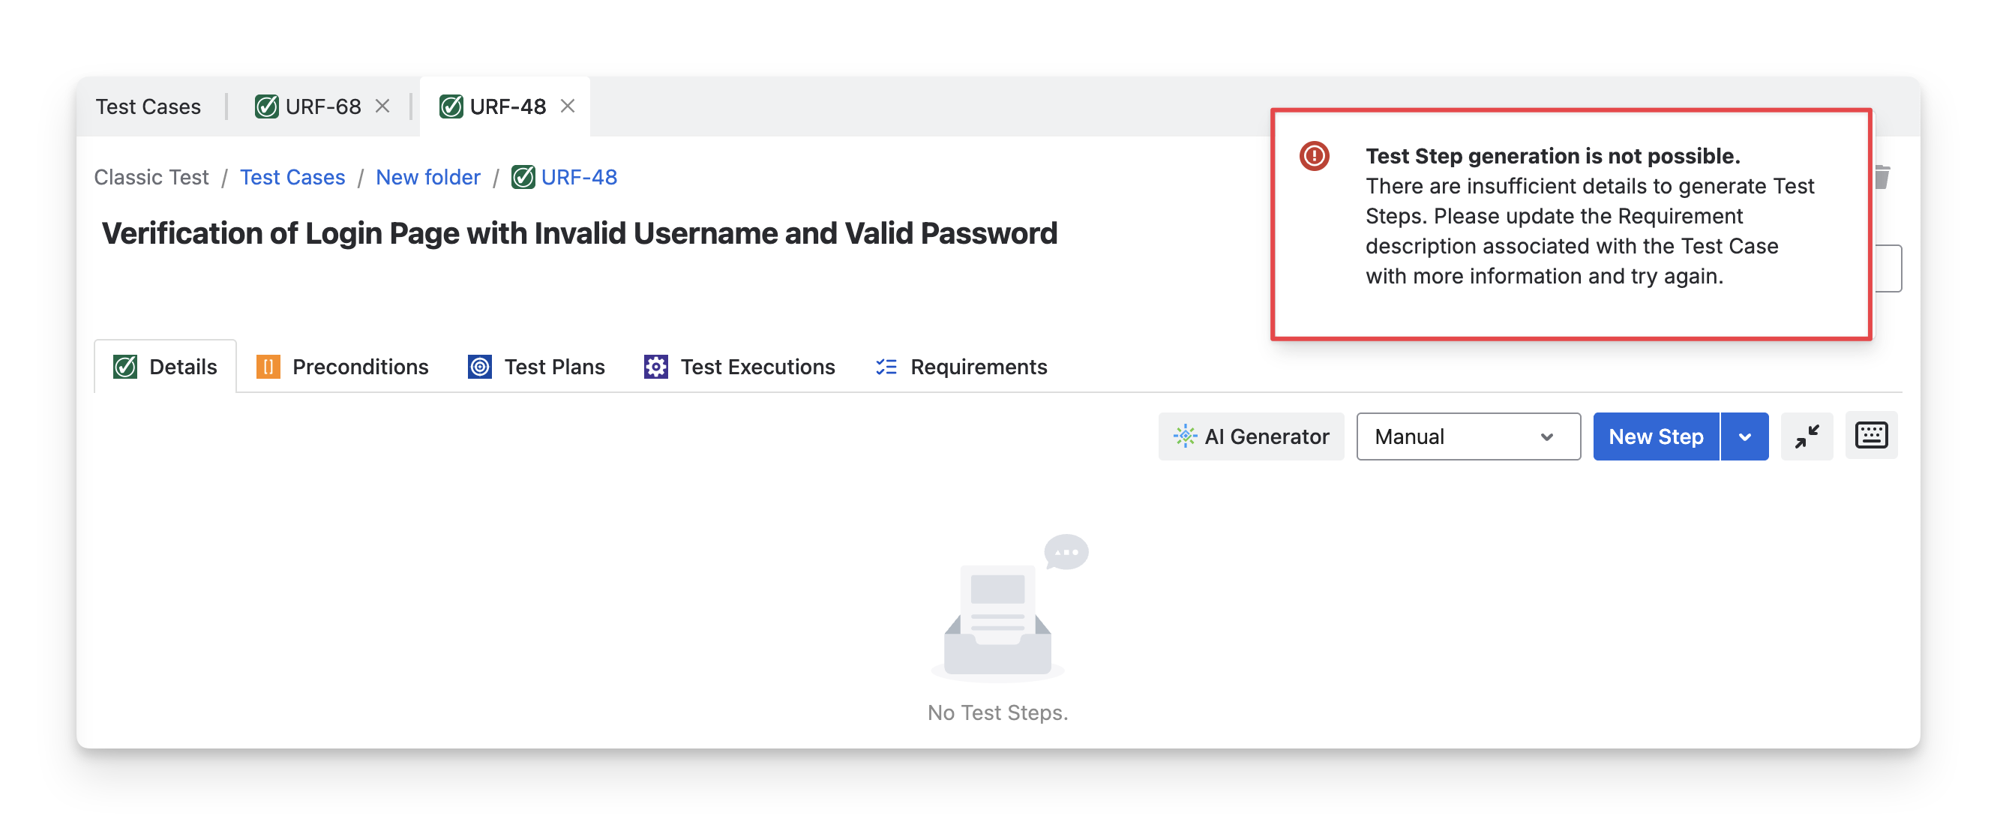The image size is (1997, 825).
Task: Close the URF-68 tab
Action: pyautogui.click(x=383, y=106)
